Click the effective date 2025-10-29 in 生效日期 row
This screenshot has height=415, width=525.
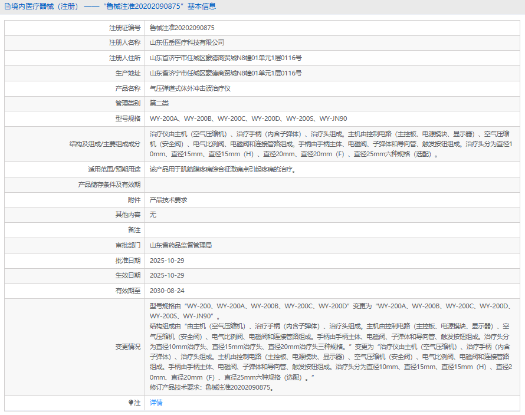coord(167,275)
